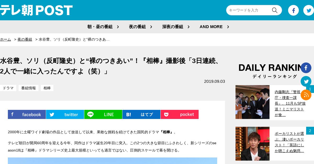Save article with pocket button

[x=180, y=115]
